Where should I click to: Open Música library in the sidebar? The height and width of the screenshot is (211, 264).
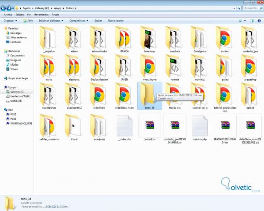[x=15, y=65]
